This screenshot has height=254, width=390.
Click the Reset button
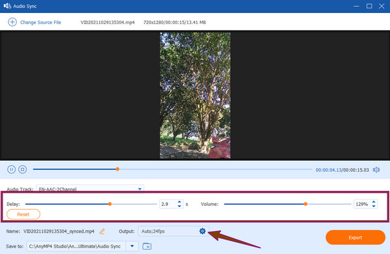click(23, 214)
